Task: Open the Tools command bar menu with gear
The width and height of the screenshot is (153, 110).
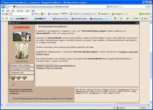Action: pos(145,18)
